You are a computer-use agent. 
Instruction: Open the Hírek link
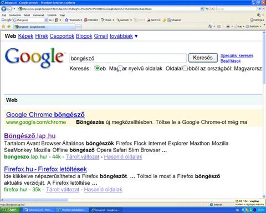click(x=42, y=36)
